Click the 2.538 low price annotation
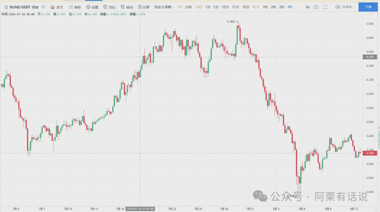This screenshot has width=380, height=212. [x=292, y=196]
